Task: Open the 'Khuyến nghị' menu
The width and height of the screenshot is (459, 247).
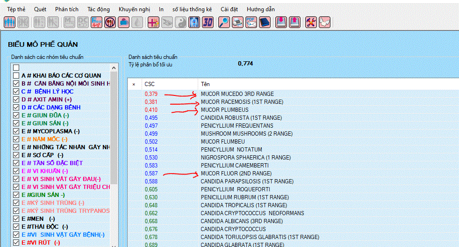Action: point(134,9)
